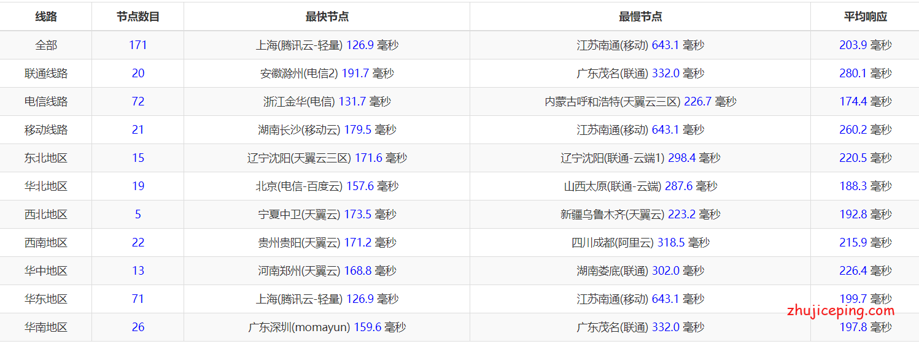
Task: Click 广东茂名(联通) in the 华南地区 row
Action: point(613,327)
